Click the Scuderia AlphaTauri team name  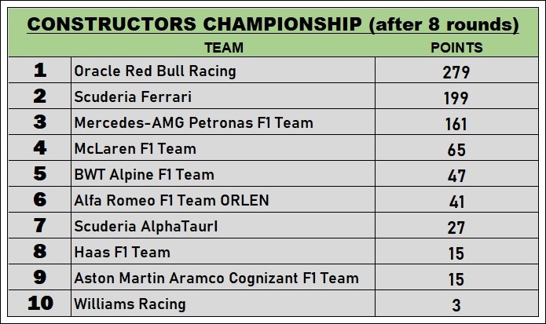146,226
